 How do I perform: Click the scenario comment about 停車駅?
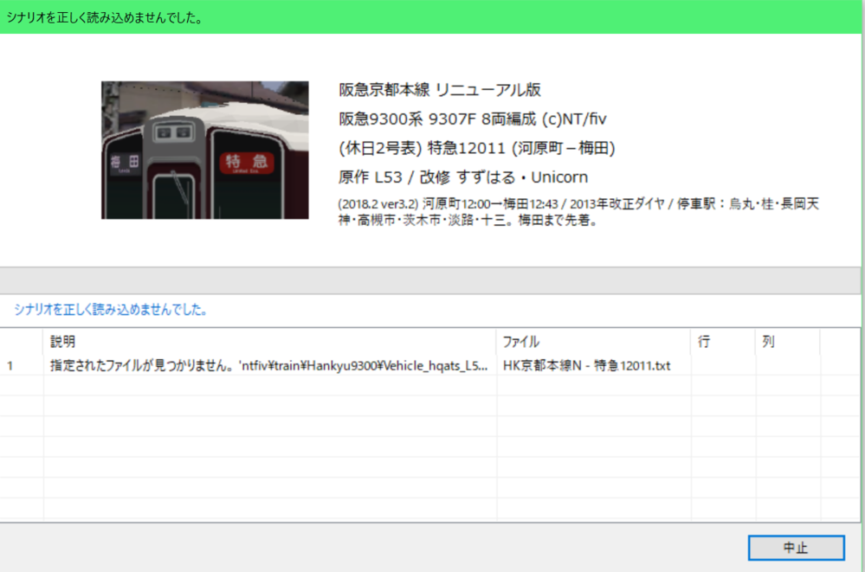coord(578,212)
